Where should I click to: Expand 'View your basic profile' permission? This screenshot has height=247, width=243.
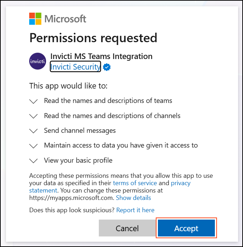[33, 161]
